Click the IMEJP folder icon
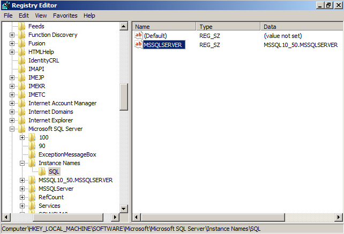The height and width of the screenshot is (234, 344). coord(21,77)
